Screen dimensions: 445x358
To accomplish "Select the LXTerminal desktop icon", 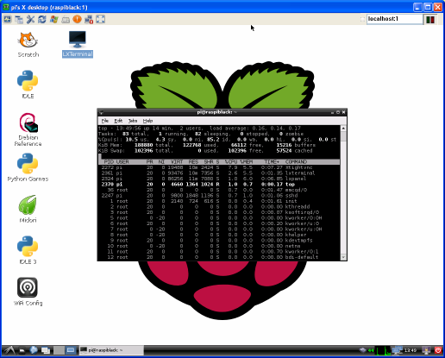I will [78, 44].
